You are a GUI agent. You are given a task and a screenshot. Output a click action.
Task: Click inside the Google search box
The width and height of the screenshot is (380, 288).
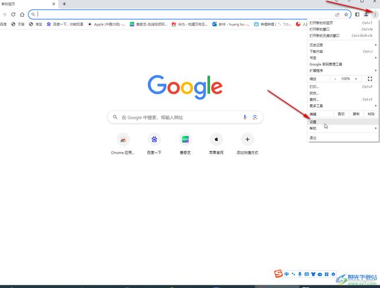(185, 118)
